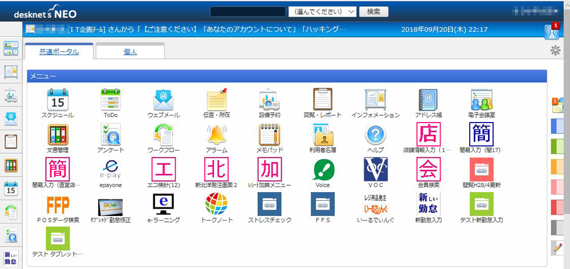Open the アドレス帳 address book icon
570x269 pixels.
coord(429,100)
